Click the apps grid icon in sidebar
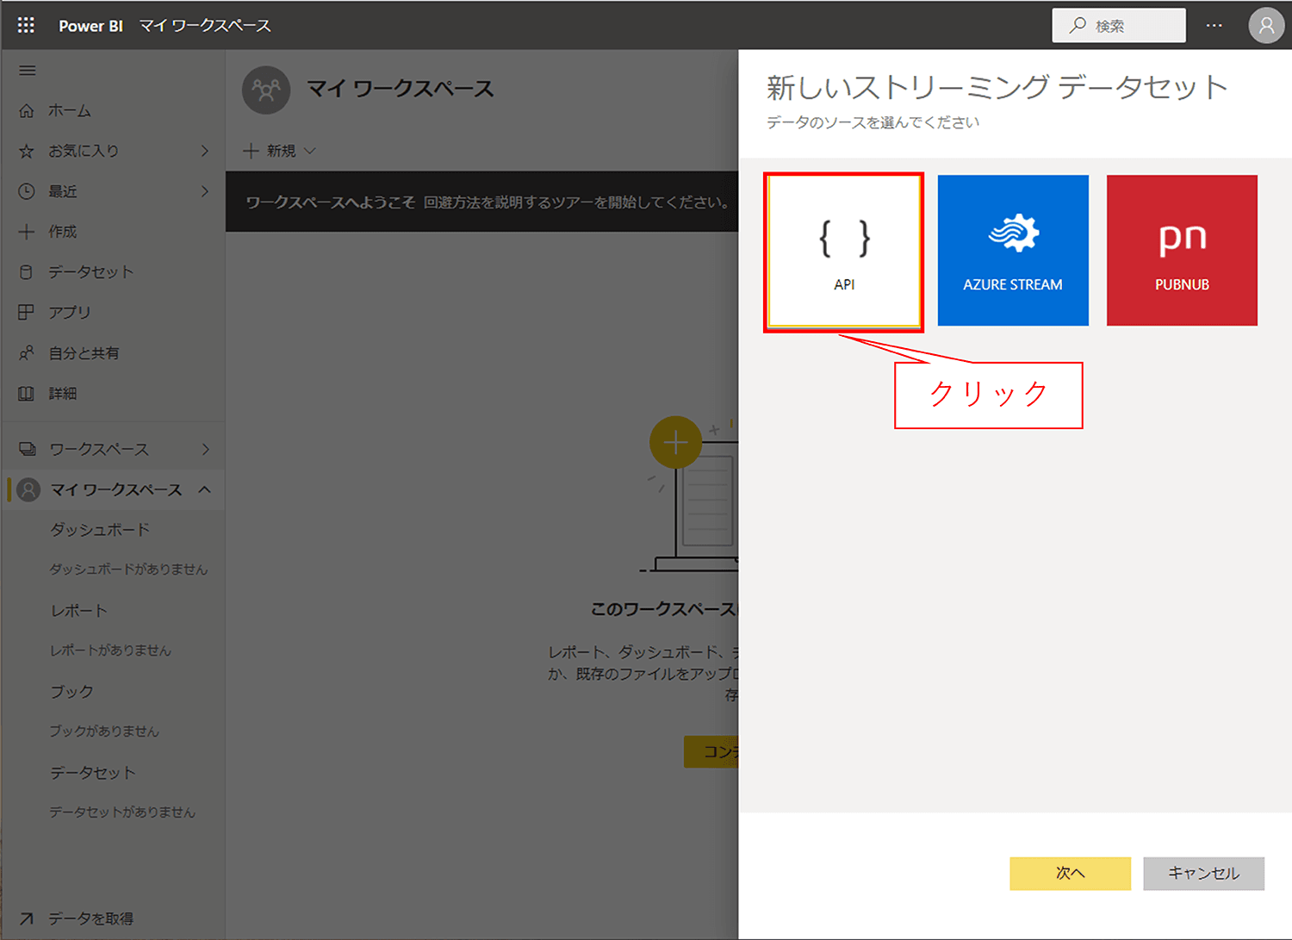 click(x=27, y=312)
